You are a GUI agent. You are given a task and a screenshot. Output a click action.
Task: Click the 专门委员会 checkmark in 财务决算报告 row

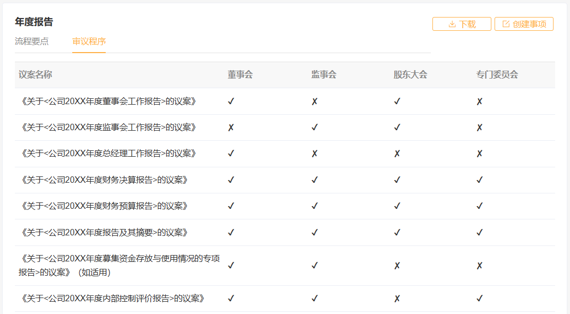(480, 180)
